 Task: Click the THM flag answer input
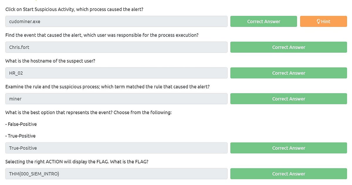[x=116, y=174]
